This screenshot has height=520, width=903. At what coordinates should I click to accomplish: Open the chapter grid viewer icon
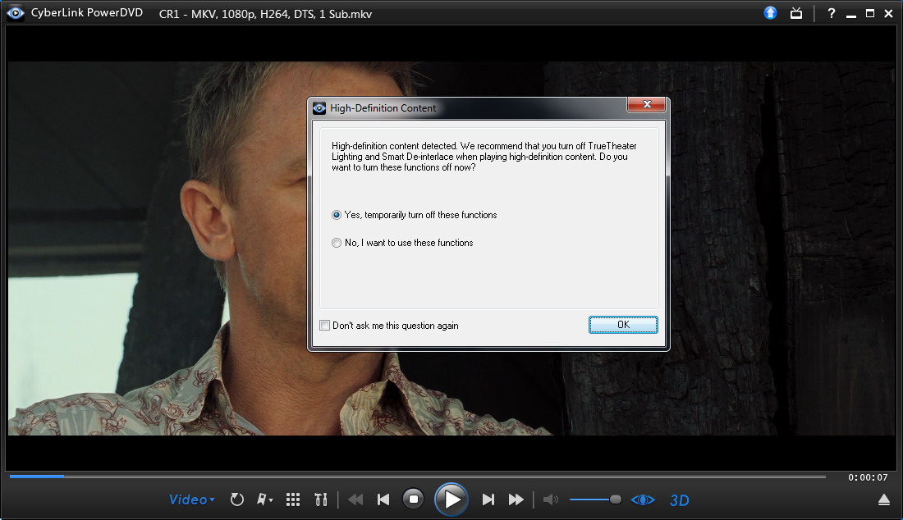pos(293,499)
